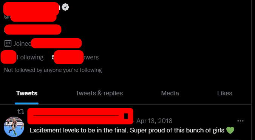Switch to the Tweets & replies tab
Screen dimensions: 255x140
pos(99,93)
